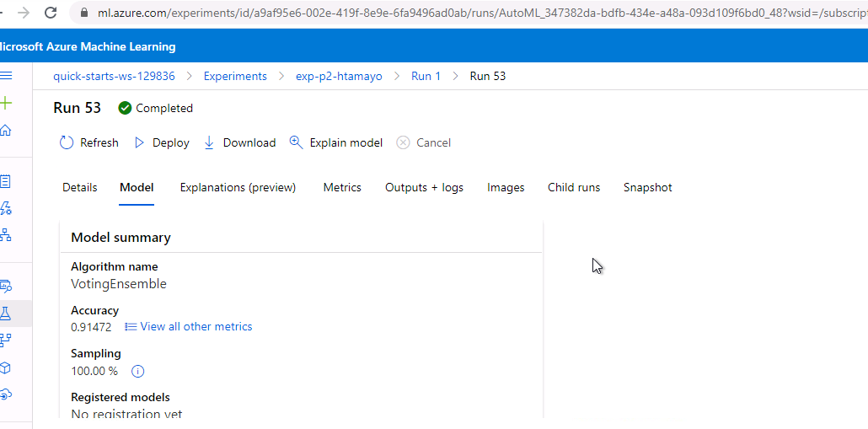
Task: Open View all other metrics link
Action: point(189,326)
